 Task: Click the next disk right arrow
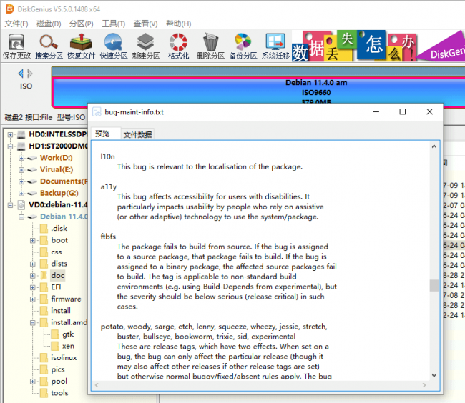coord(29,73)
